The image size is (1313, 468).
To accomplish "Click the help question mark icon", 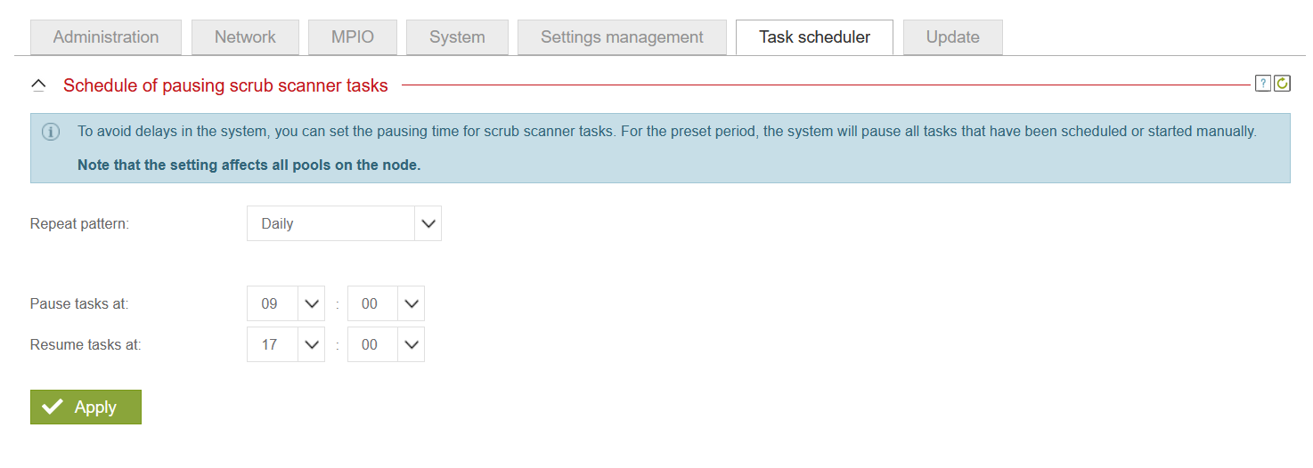I will coord(1262,84).
